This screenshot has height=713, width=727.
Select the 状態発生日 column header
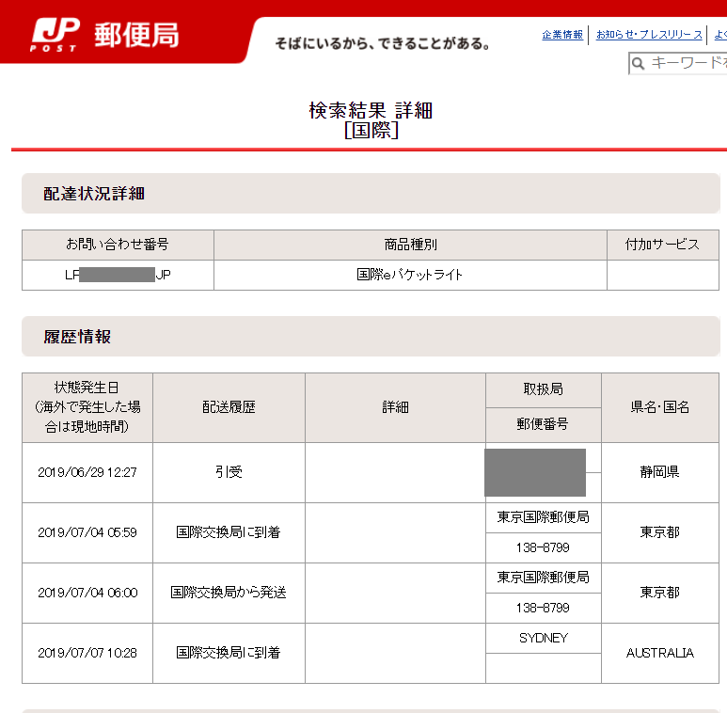[87, 407]
